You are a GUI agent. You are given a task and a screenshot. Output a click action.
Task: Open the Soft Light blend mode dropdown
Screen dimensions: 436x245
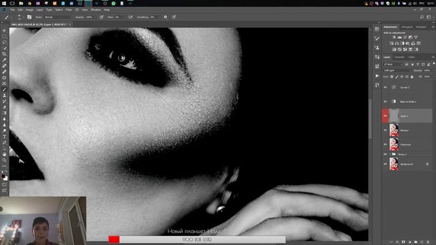click(x=397, y=71)
